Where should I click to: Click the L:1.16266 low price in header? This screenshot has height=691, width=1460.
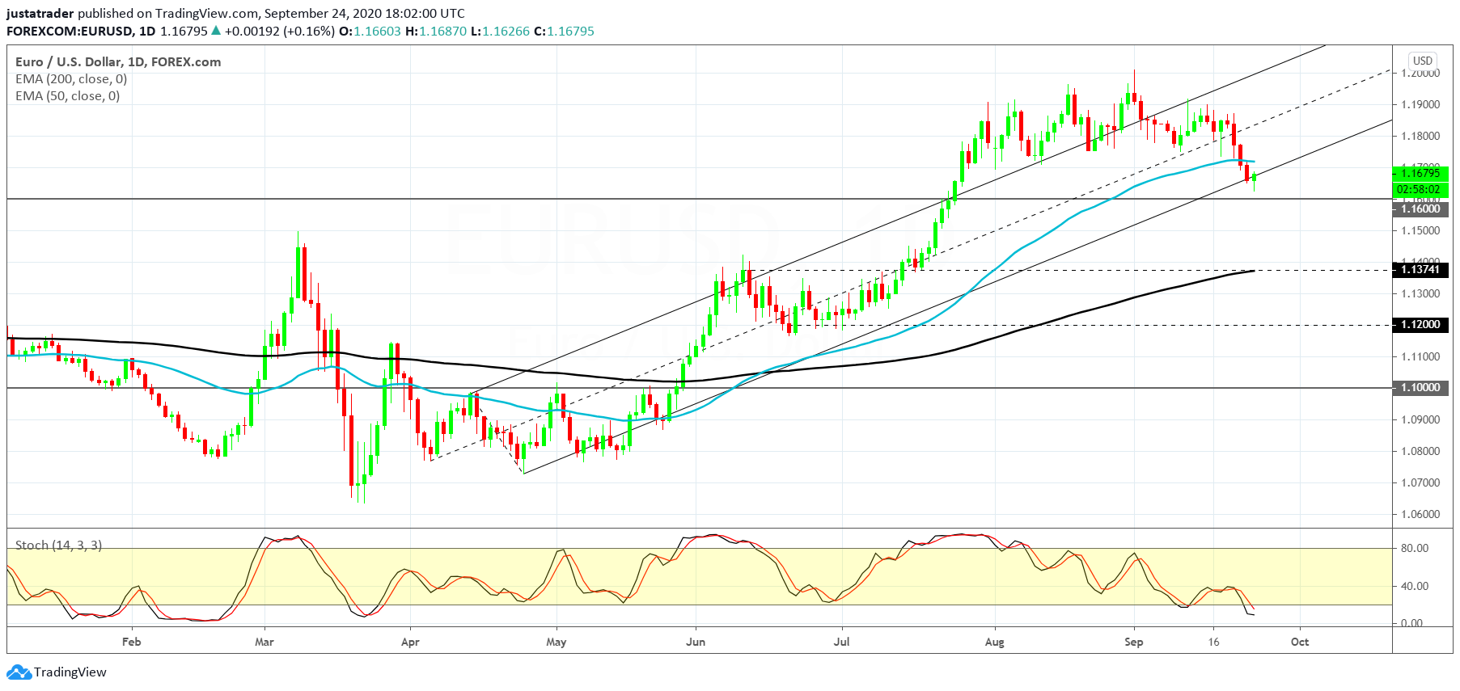coord(500,32)
